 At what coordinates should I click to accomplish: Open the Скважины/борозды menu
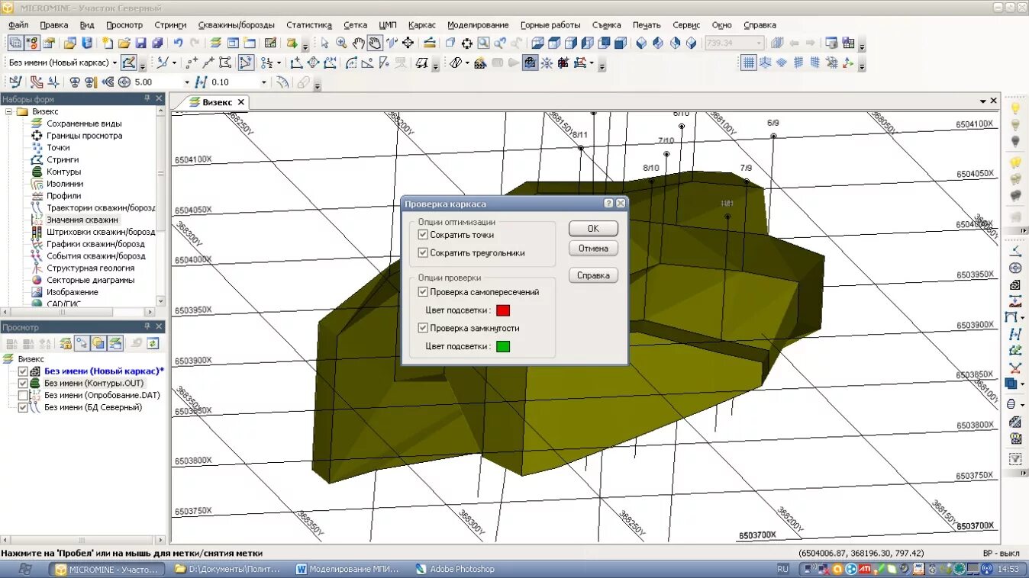(237, 25)
